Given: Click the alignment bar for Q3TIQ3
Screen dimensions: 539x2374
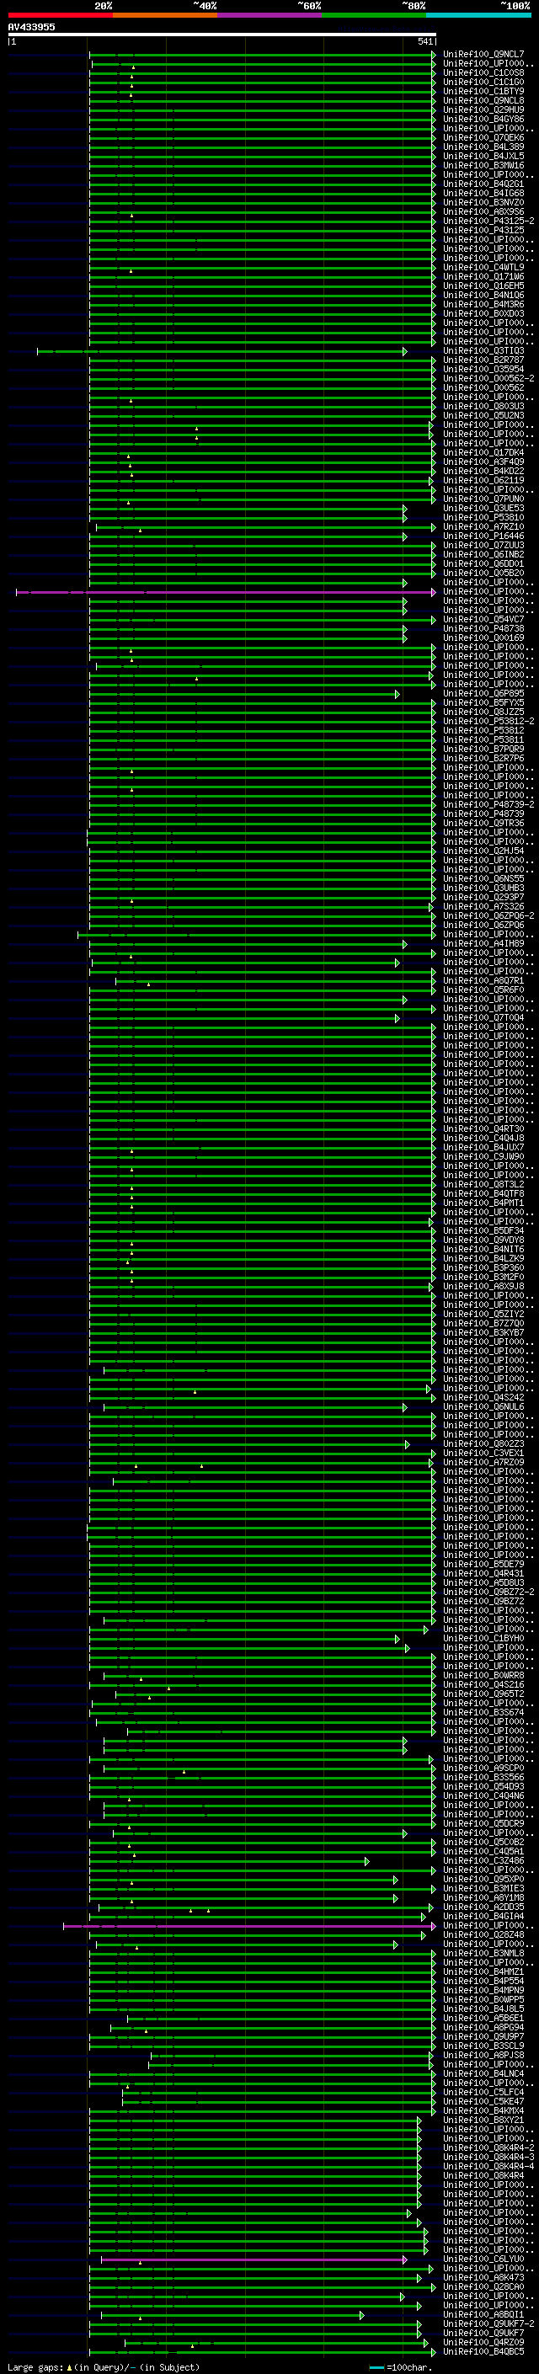Looking at the screenshot, I should pyautogui.click(x=221, y=351).
